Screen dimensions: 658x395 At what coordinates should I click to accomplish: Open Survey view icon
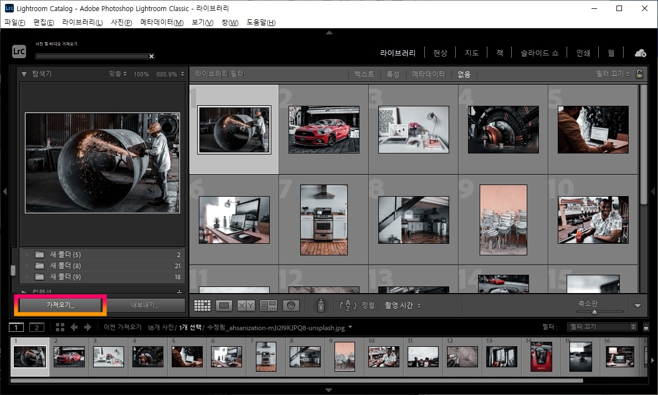(269, 306)
